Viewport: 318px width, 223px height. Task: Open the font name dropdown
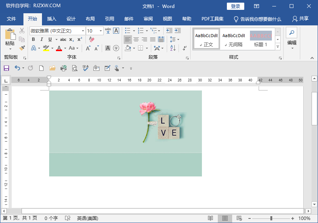tap(83, 31)
